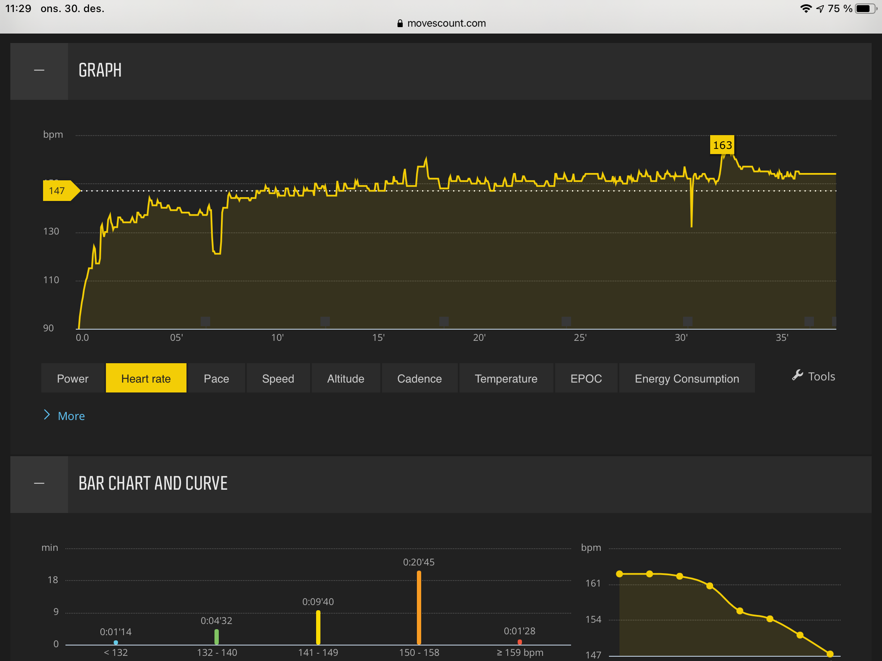The image size is (882, 661).
Task: Click the yellow 141 - 149 bar
Action: point(318,627)
